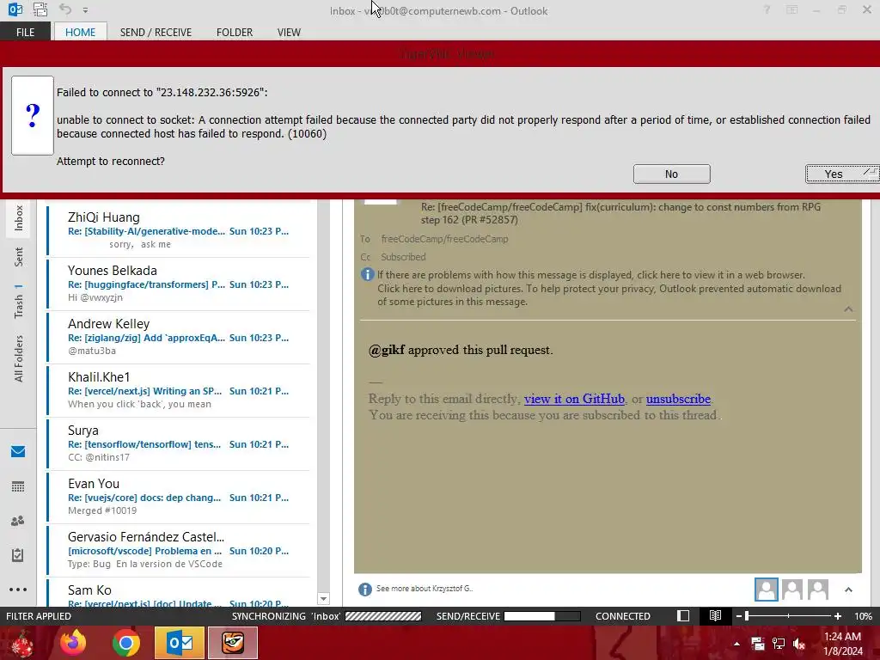Switch to Mail view icon

[18, 452]
